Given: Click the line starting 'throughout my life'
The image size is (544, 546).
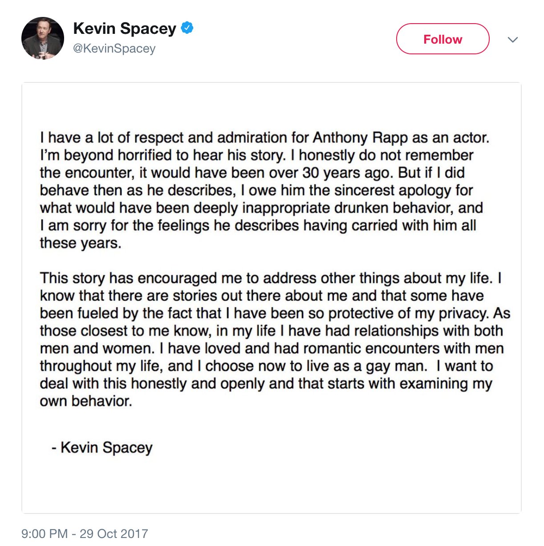Looking at the screenshot, I should click(266, 366).
